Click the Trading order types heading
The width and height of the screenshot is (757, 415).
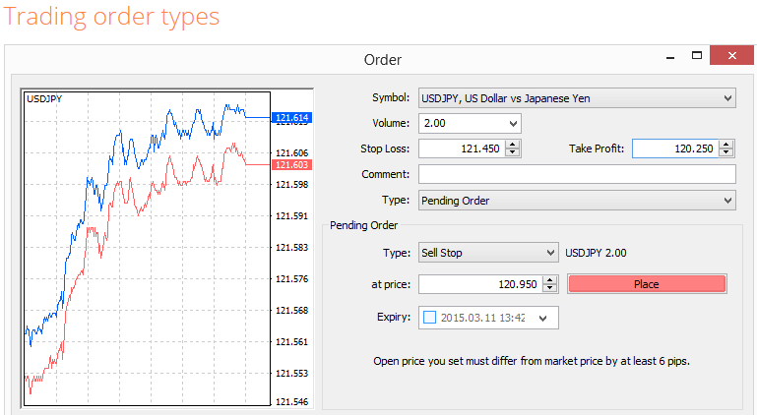coord(111,17)
